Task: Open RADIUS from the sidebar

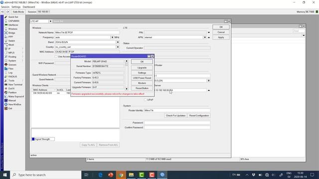Action: [12, 77]
